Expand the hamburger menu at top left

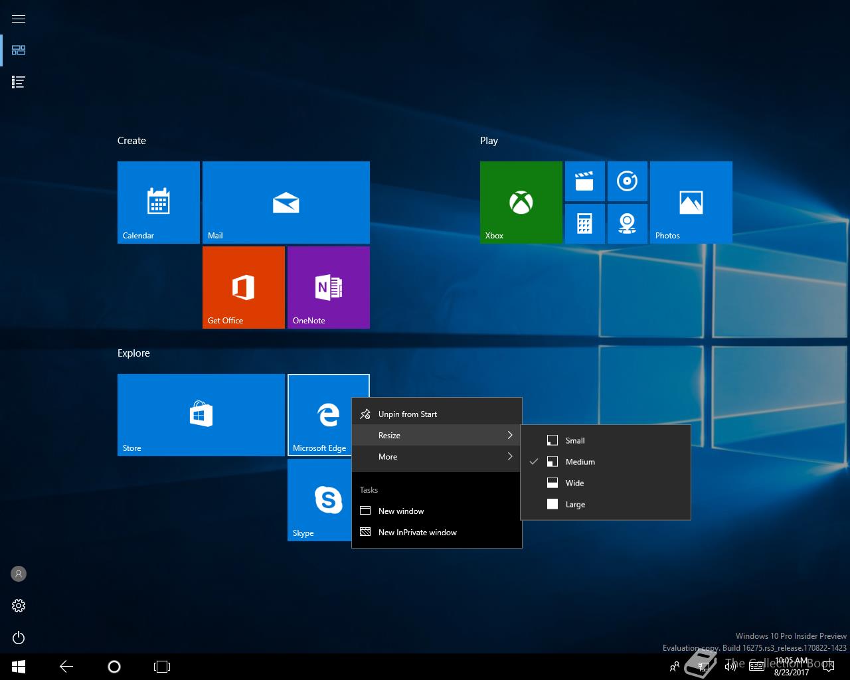[19, 19]
